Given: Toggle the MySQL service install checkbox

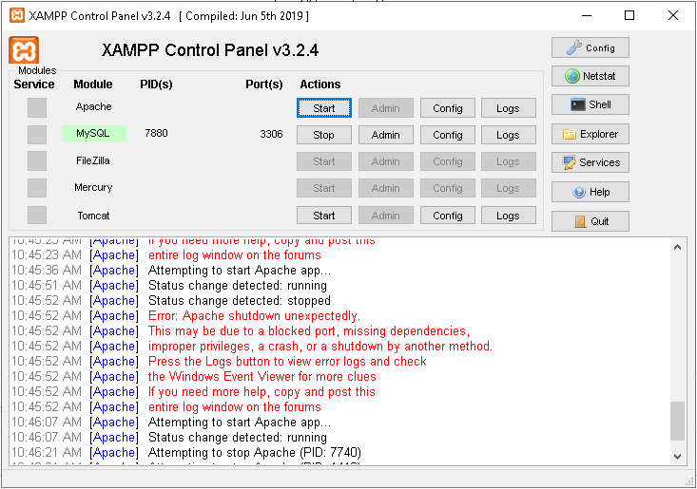Looking at the screenshot, I should tap(37, 135).
